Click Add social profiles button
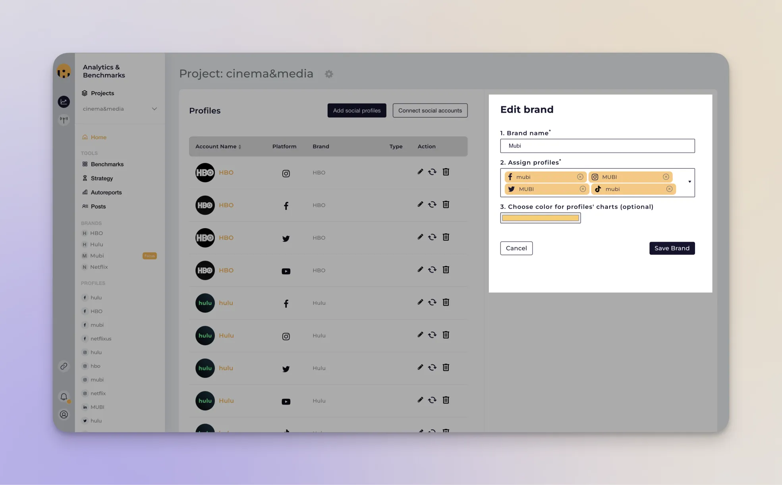This screenshot has width=782, height=485. click(x=357, y=110)
